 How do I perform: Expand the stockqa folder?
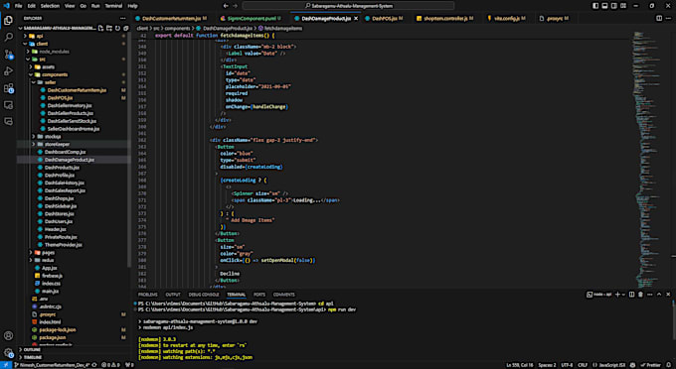pyautogui.click(x=74, y=136)
